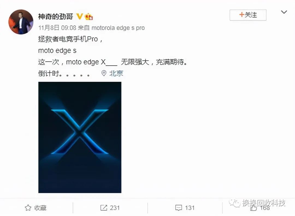Follow the user with +关注 button
Screen dimensions: 295x216
click(248, 15)
